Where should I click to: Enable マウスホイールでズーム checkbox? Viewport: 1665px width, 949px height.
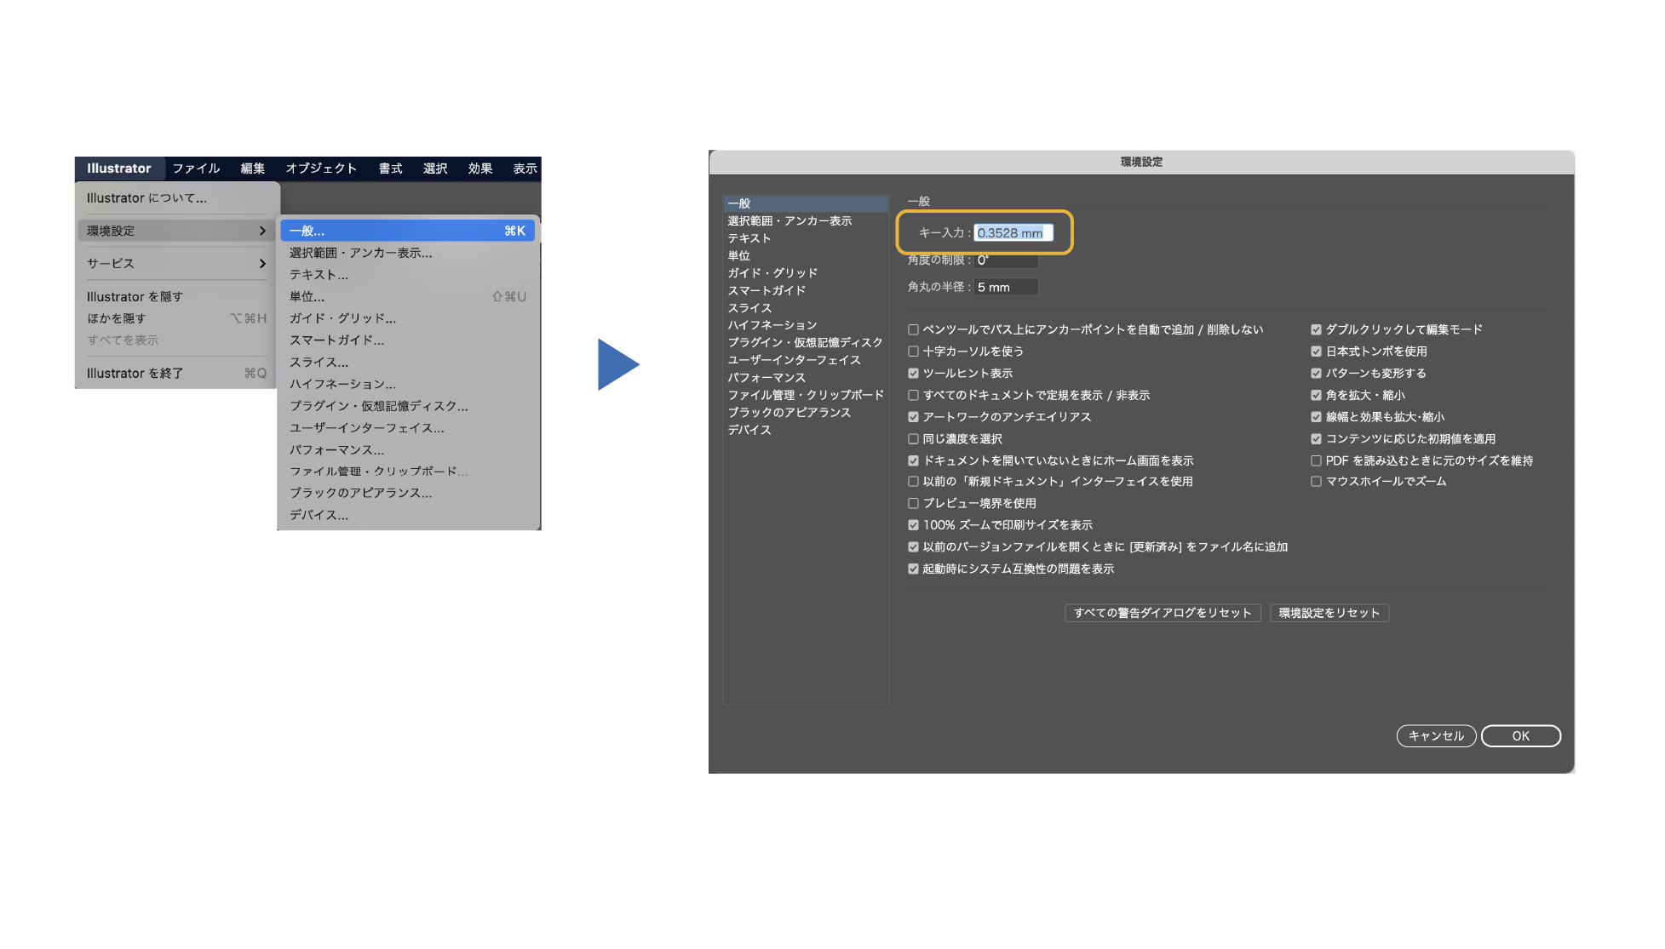tap(1316, 482)
